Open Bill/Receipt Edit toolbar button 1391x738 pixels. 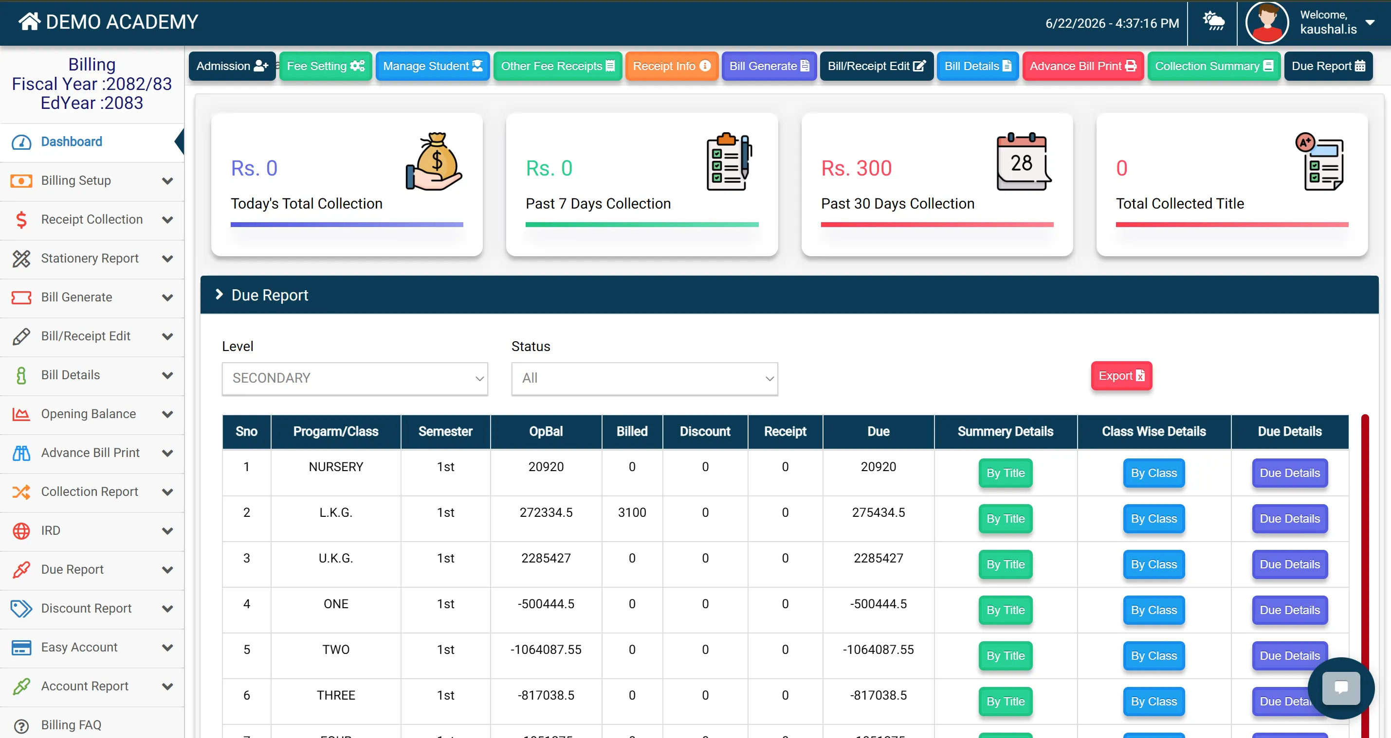[877, 66]
